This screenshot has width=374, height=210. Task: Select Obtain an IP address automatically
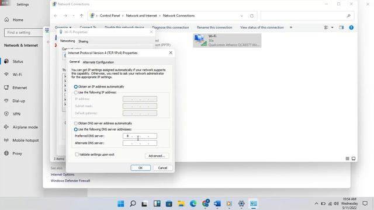(x=99, y=87)
